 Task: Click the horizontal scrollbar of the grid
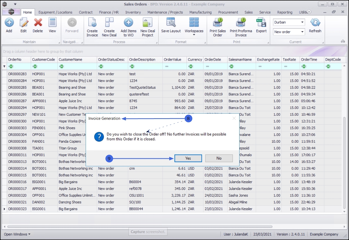click(x=140, y=227)
